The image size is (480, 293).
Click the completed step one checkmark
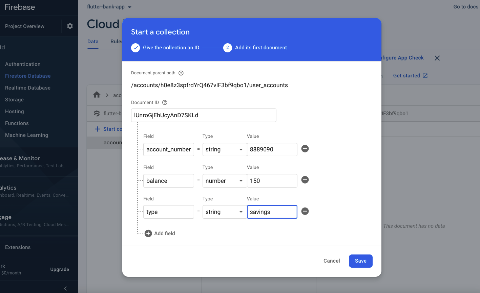point(135,48)
